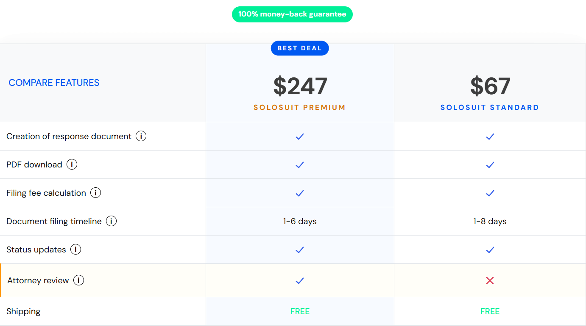The width and height of the screenshot is (586, 326).
Task: Click the FREE shipping label under Standard
Action: (490, 311)
